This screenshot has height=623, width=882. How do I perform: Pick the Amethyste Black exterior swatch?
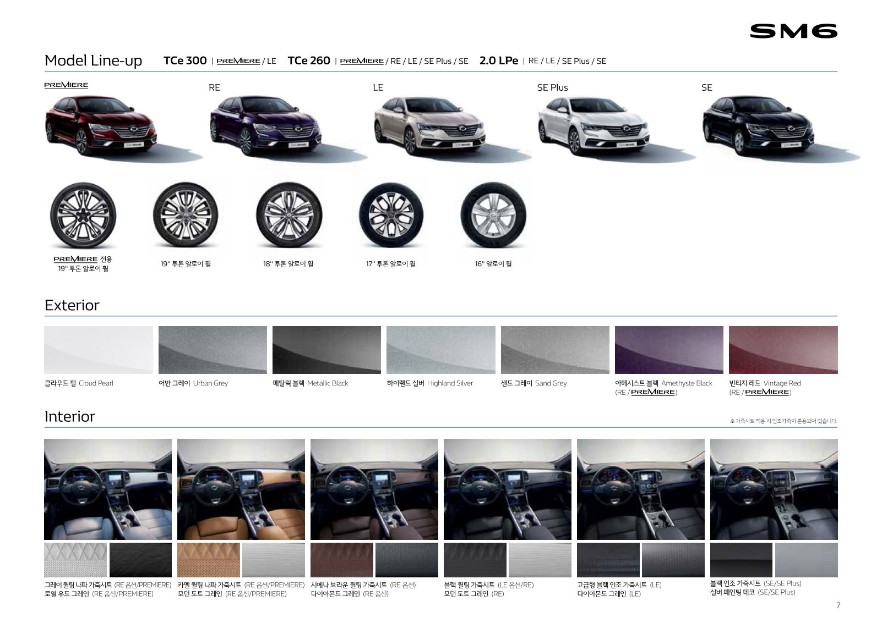point(669,350)
